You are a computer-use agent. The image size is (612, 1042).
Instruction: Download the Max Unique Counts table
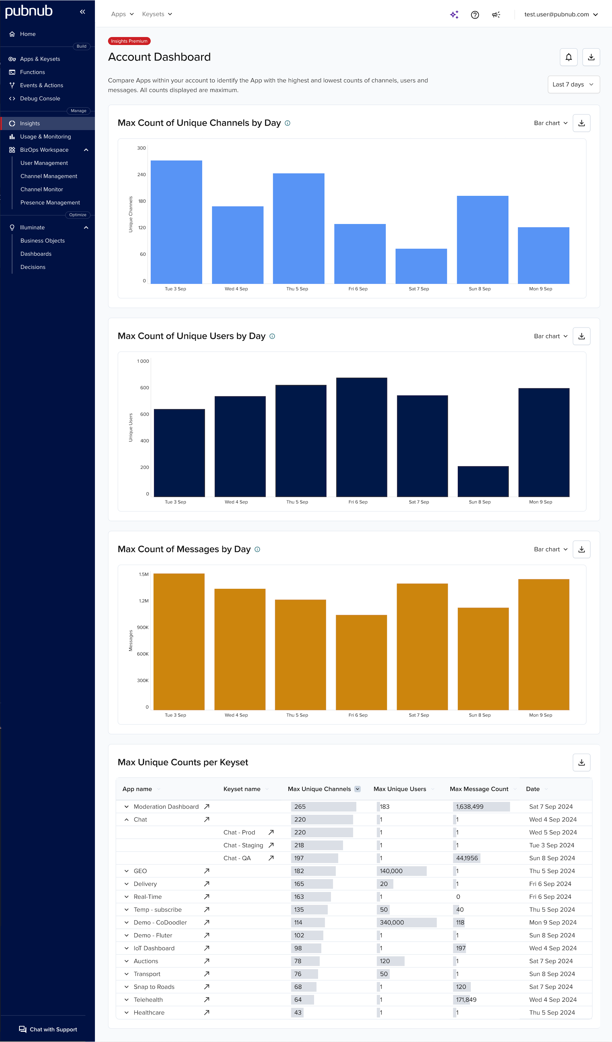(x=581, y=762)
